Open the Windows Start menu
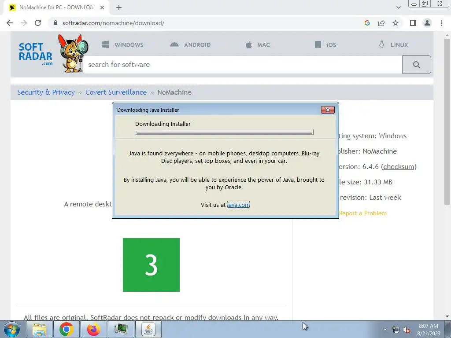The image size is (451, 338). tap(12, 329)
